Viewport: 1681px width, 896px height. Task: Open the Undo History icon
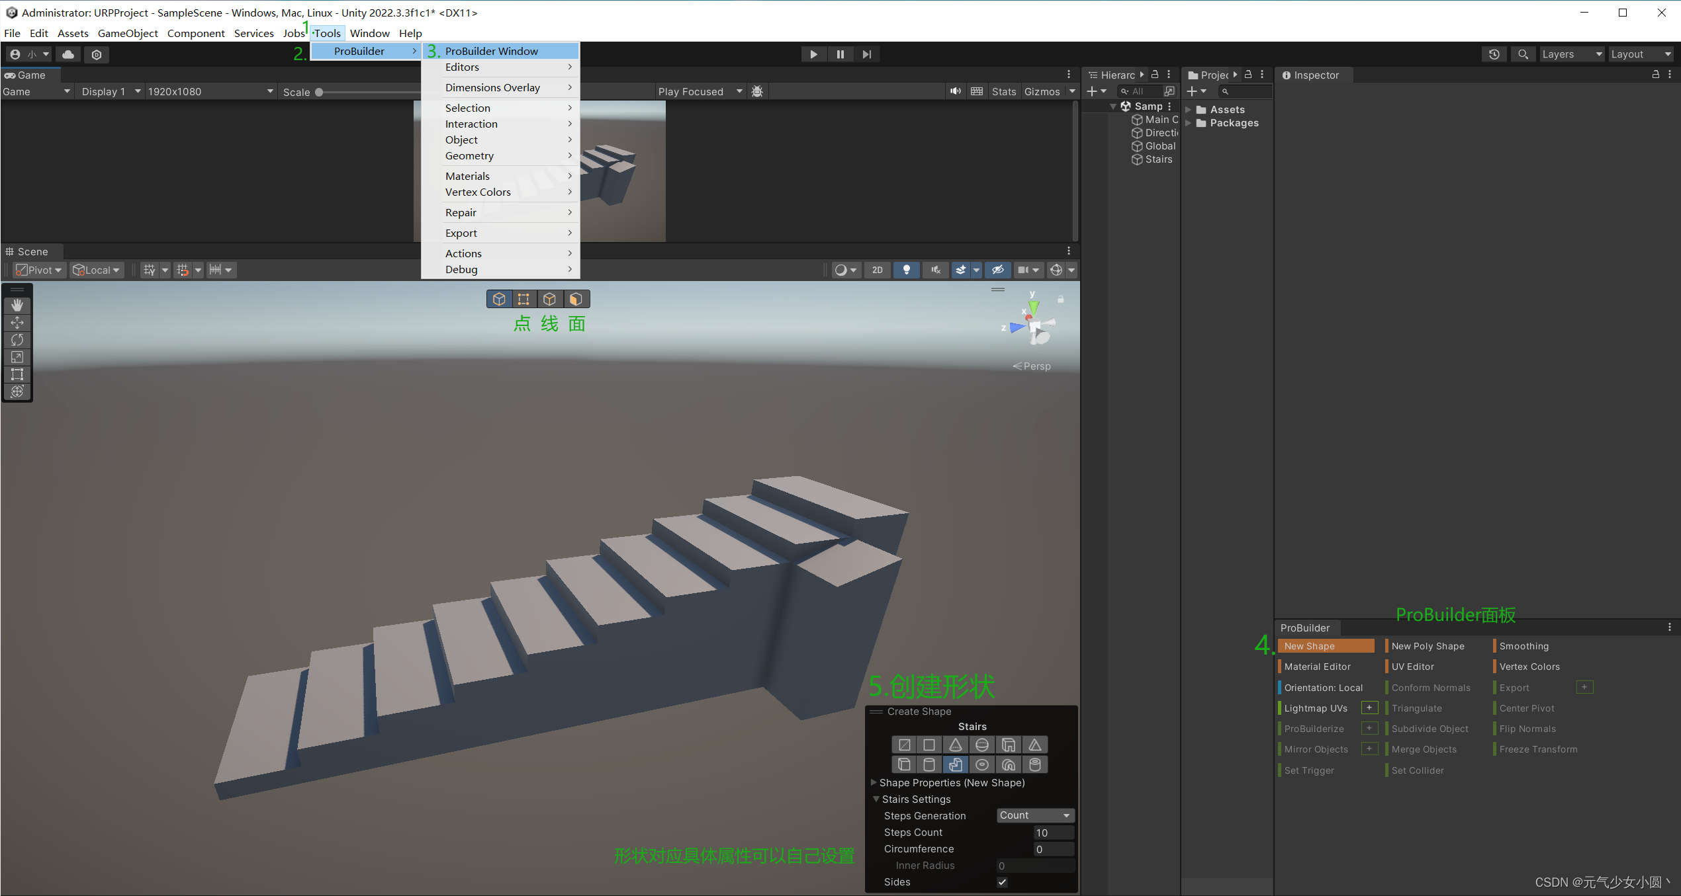1494,54
